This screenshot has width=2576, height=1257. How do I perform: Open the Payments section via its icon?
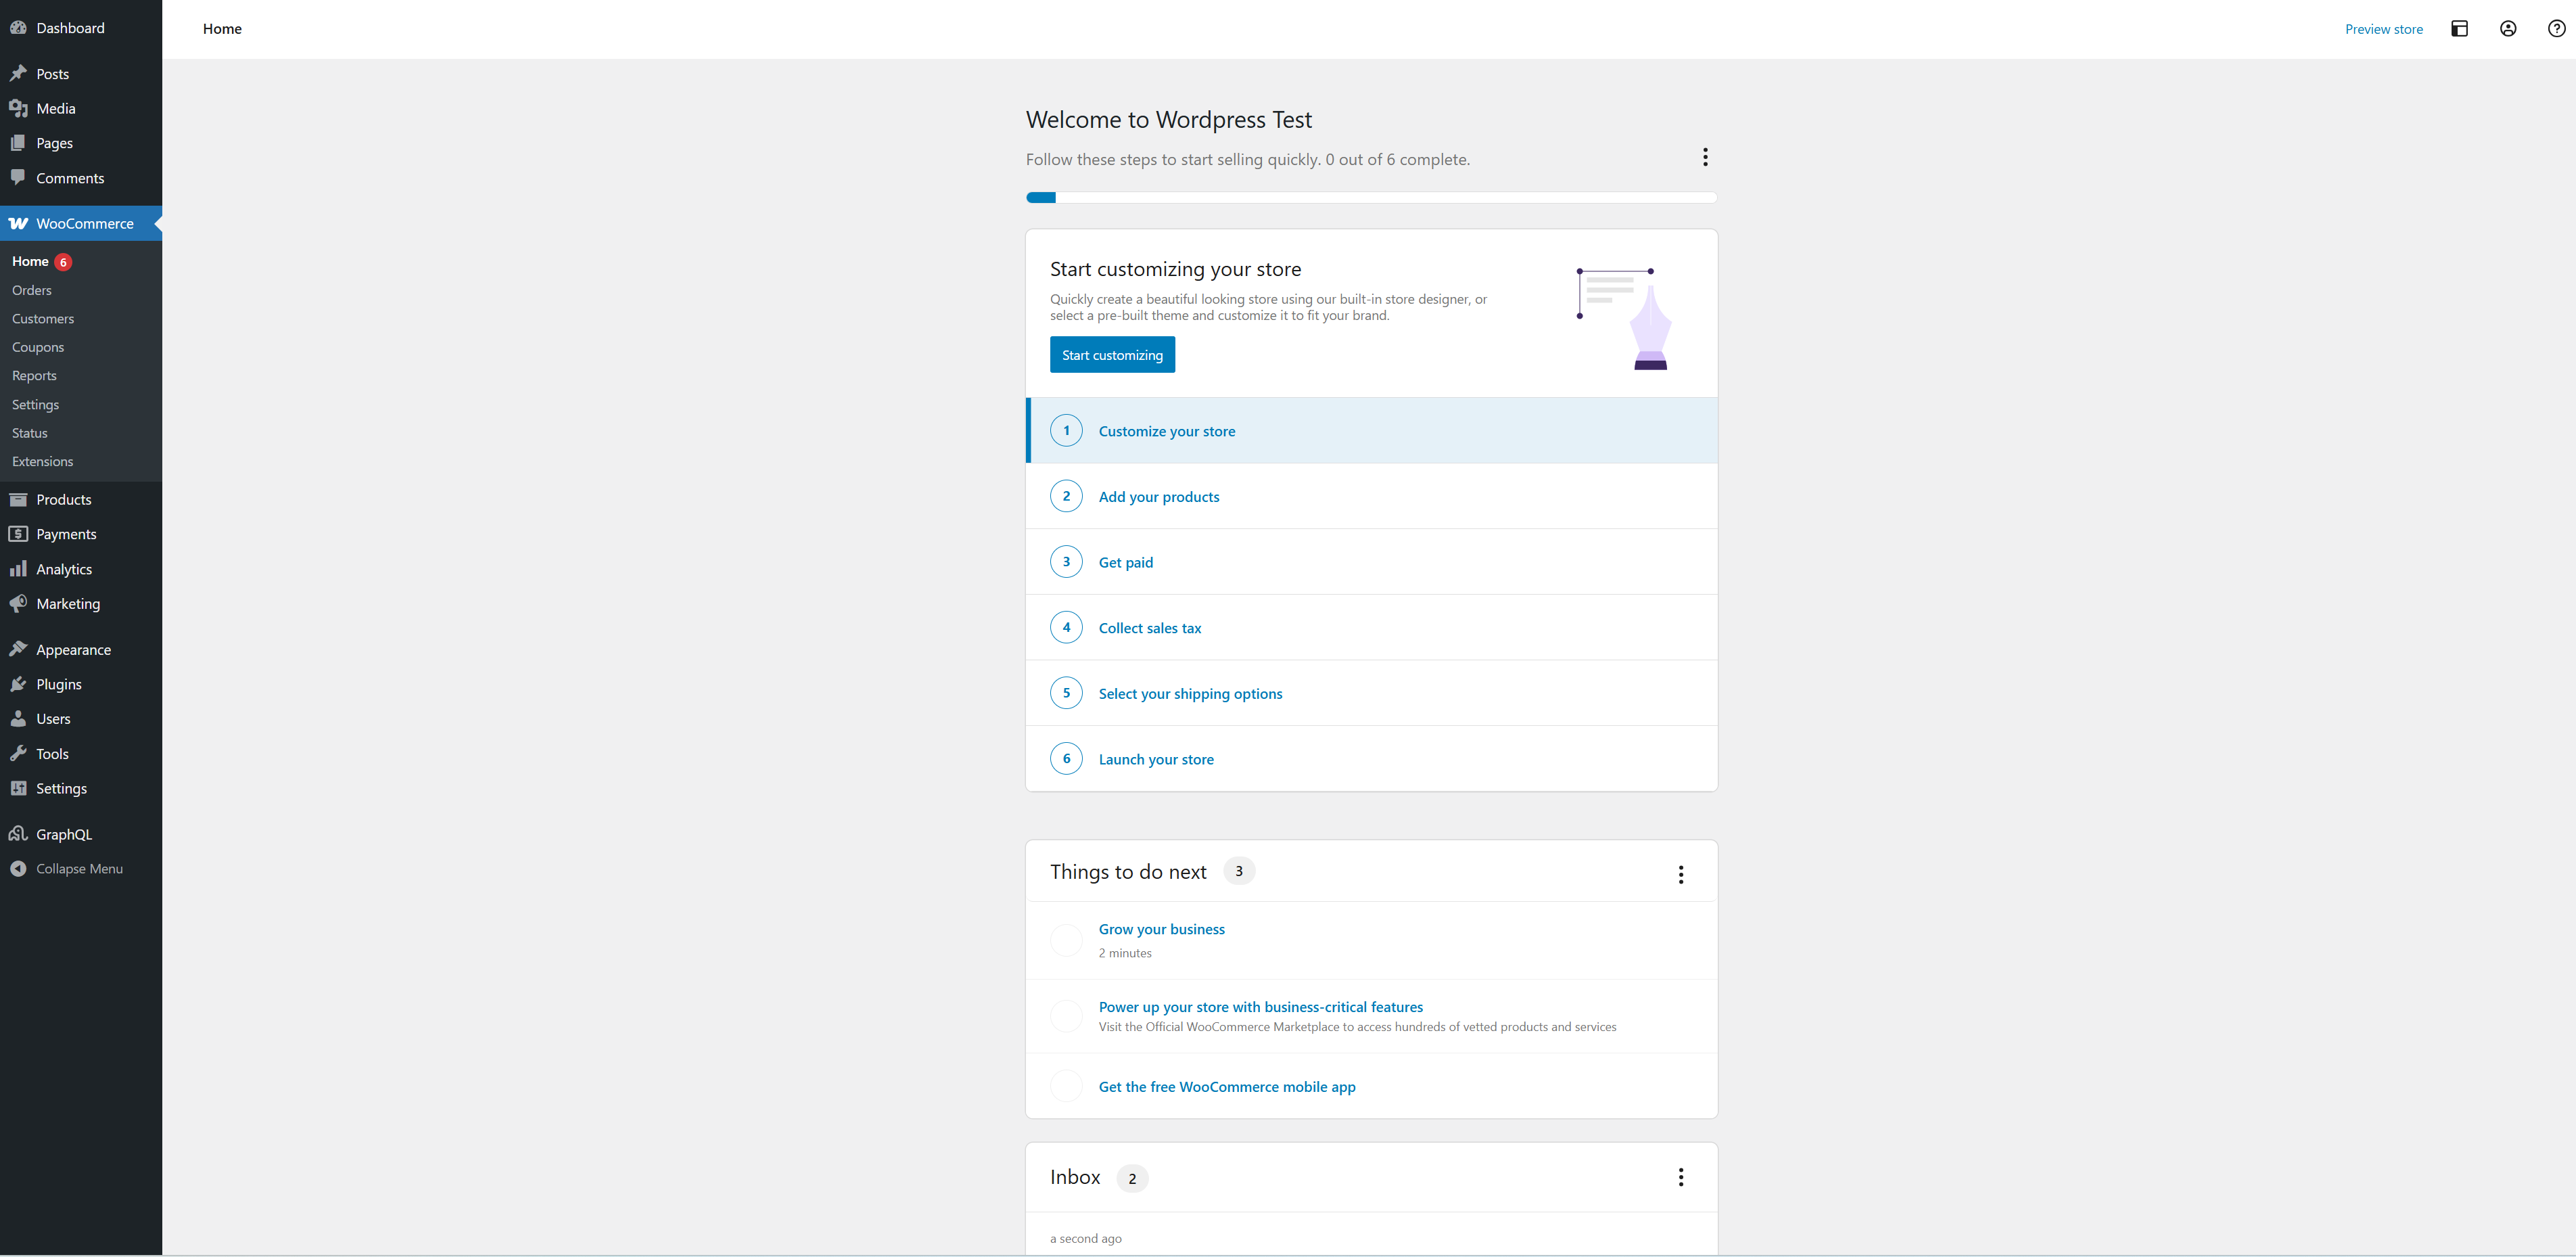[19, 533]
